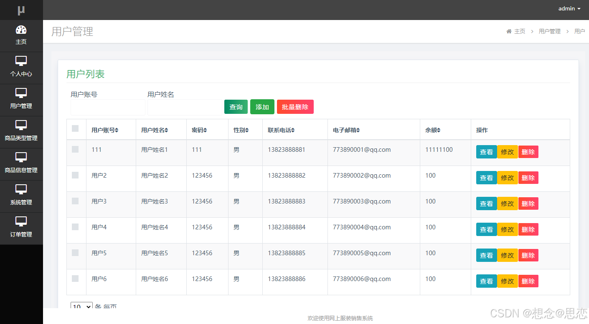Sort by 余额 column arrows
The image size is (589, 324).
tap(439, 130)
